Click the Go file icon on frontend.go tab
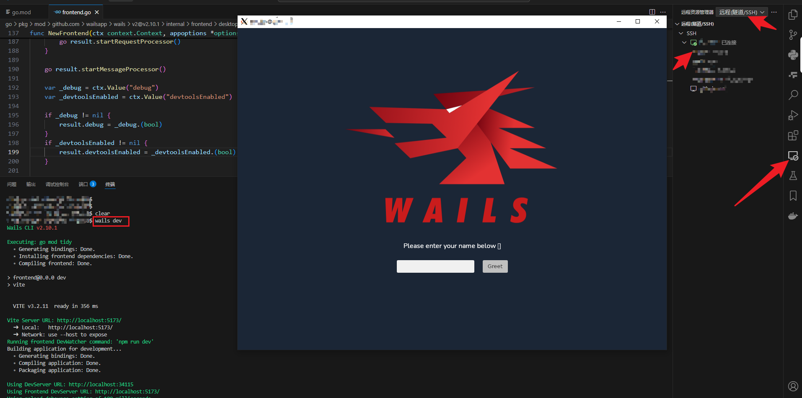This screenshot has height=398, width=802. pos(57,12)
